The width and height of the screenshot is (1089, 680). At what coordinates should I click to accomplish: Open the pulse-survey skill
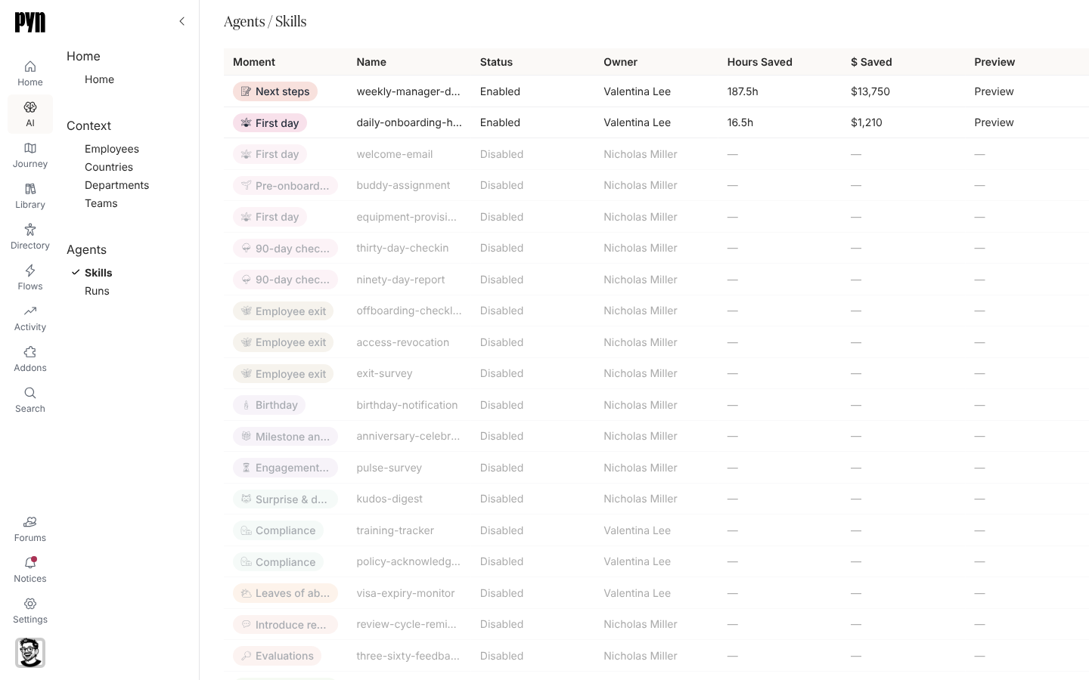[389, 468]
